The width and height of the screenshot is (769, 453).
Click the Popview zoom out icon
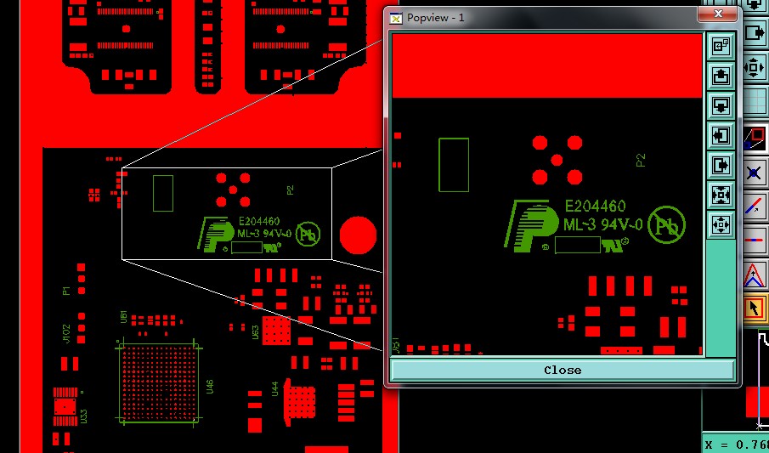pyautogui.click(x=721, y=224)
